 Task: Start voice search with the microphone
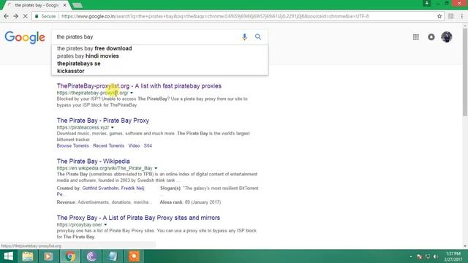tap(244, 37)
